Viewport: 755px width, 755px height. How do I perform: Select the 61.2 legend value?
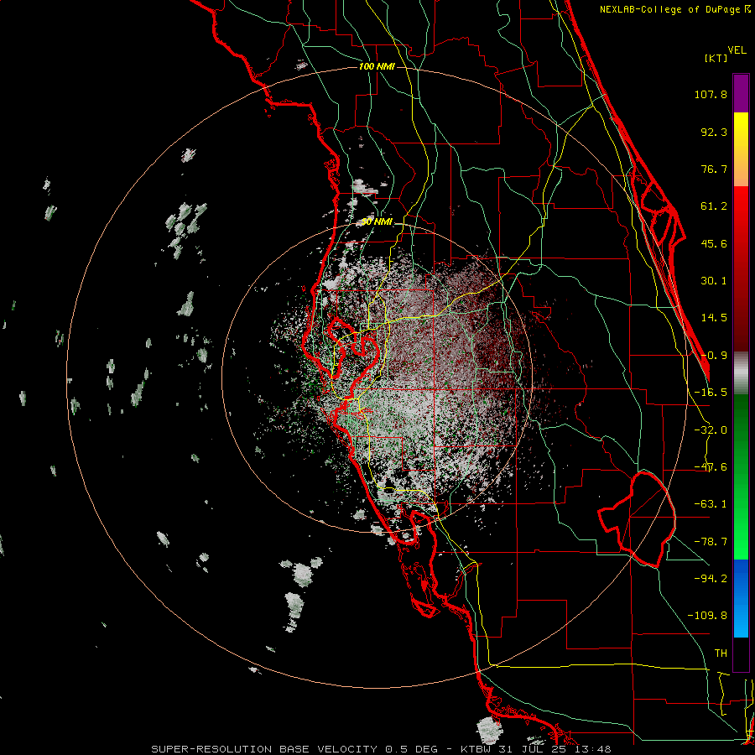pos(714,206)
